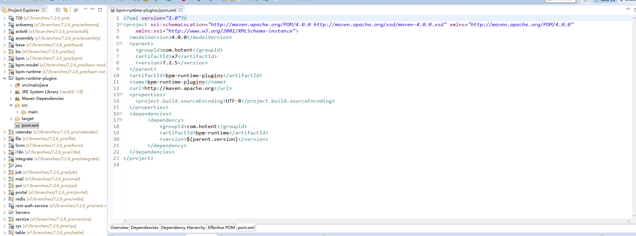This screenshot has width=636, height=236.
Task: Select pom.xml file in Project Explorer
Action: click(x=30, y=125)
